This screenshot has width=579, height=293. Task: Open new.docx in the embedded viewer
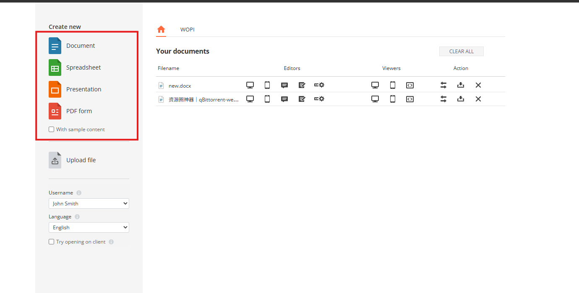[x=410, y=85]
